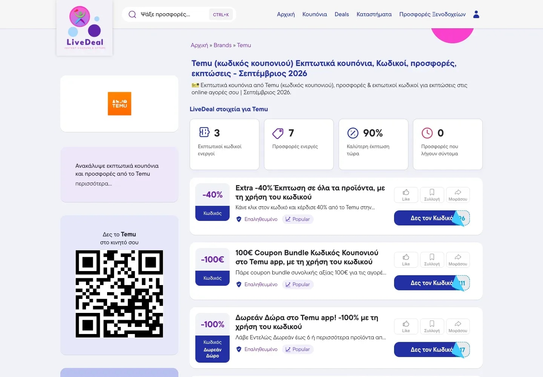The image size is (543, 377).
Task: Reveal the code for Extra -40% offer
Action: click(x=432, y=218)
